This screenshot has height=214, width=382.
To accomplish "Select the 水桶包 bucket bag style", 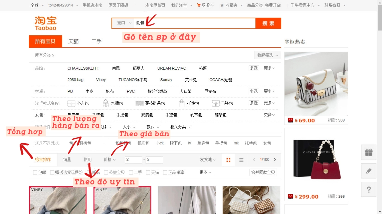I will pyautogui.click(x=113, y=103).
